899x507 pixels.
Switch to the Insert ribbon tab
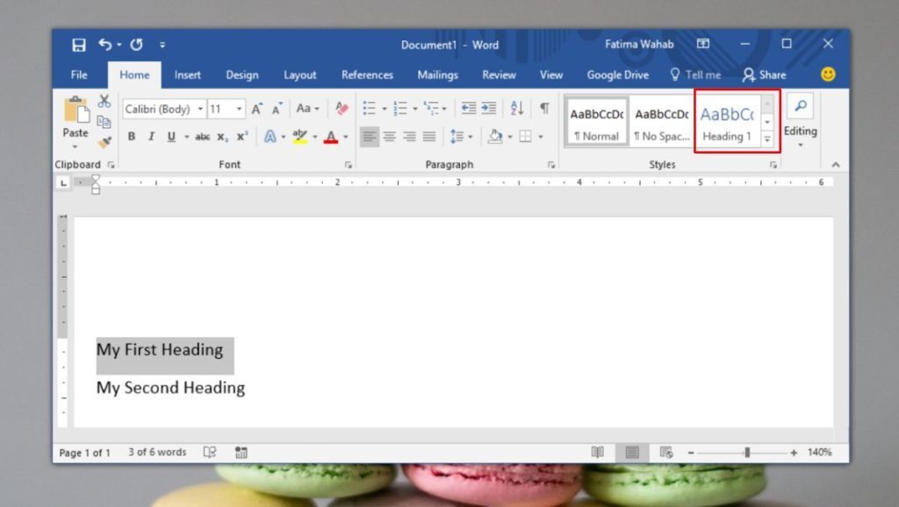point(187,75)
